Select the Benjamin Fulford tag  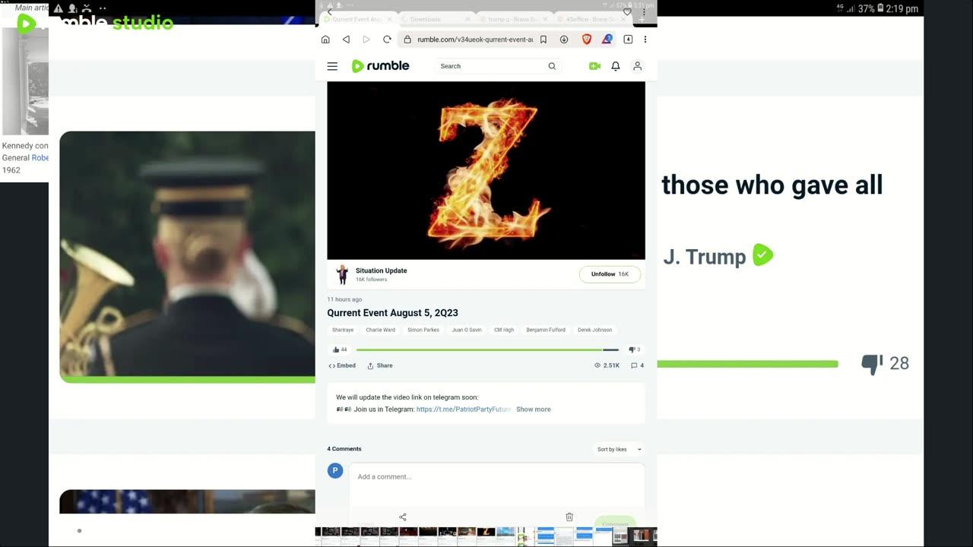(x=546, y=330)
